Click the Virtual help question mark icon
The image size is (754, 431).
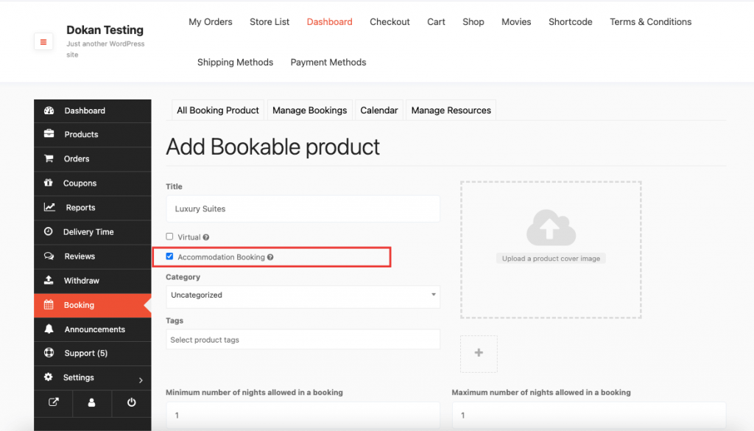[x=206, y=237]
